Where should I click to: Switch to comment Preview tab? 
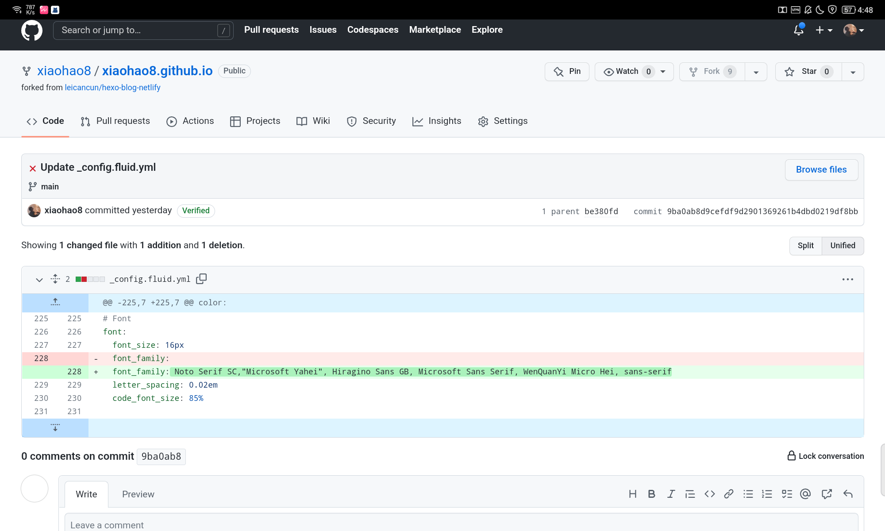(138, 494)
